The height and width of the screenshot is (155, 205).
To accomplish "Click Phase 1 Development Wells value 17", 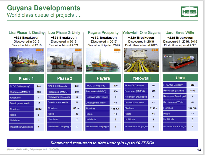I will click(39, 103).
